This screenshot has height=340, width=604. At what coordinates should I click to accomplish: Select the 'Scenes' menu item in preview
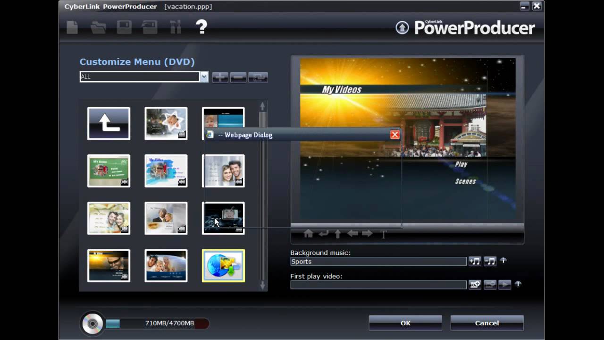465,181
